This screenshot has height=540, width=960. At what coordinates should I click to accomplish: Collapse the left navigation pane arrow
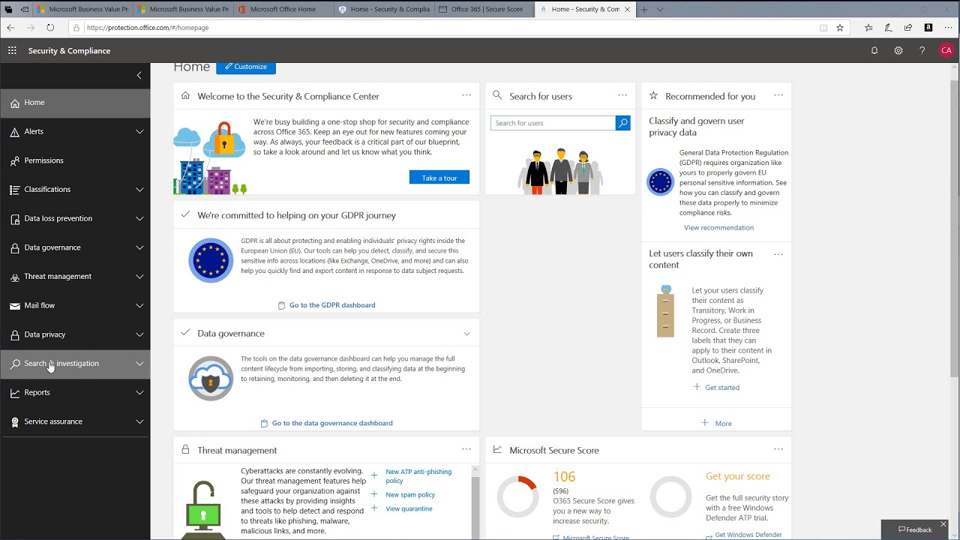click(x=139, y=75)
